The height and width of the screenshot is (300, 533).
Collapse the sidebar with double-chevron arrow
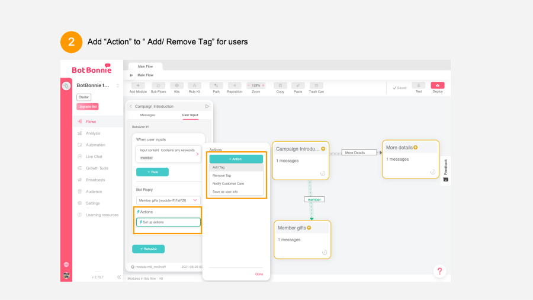pyautogui.click(x=118, y=277)
